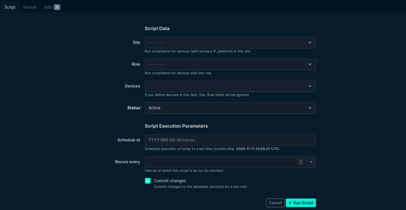Expand the Role dropdown list
This screenshot has width=406, height=210.
click(227, 64)
